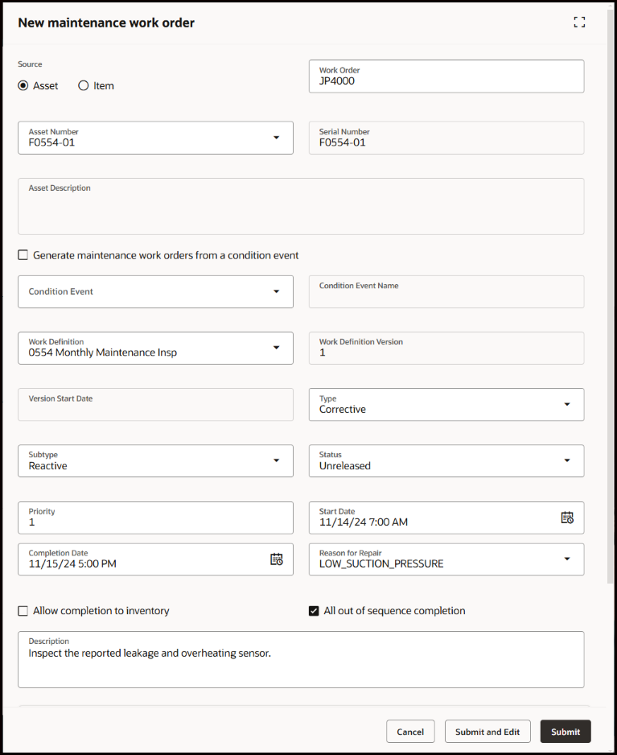Check Allow completion to inventory
This screenshot has width=617, height=755.
(23, 611)
